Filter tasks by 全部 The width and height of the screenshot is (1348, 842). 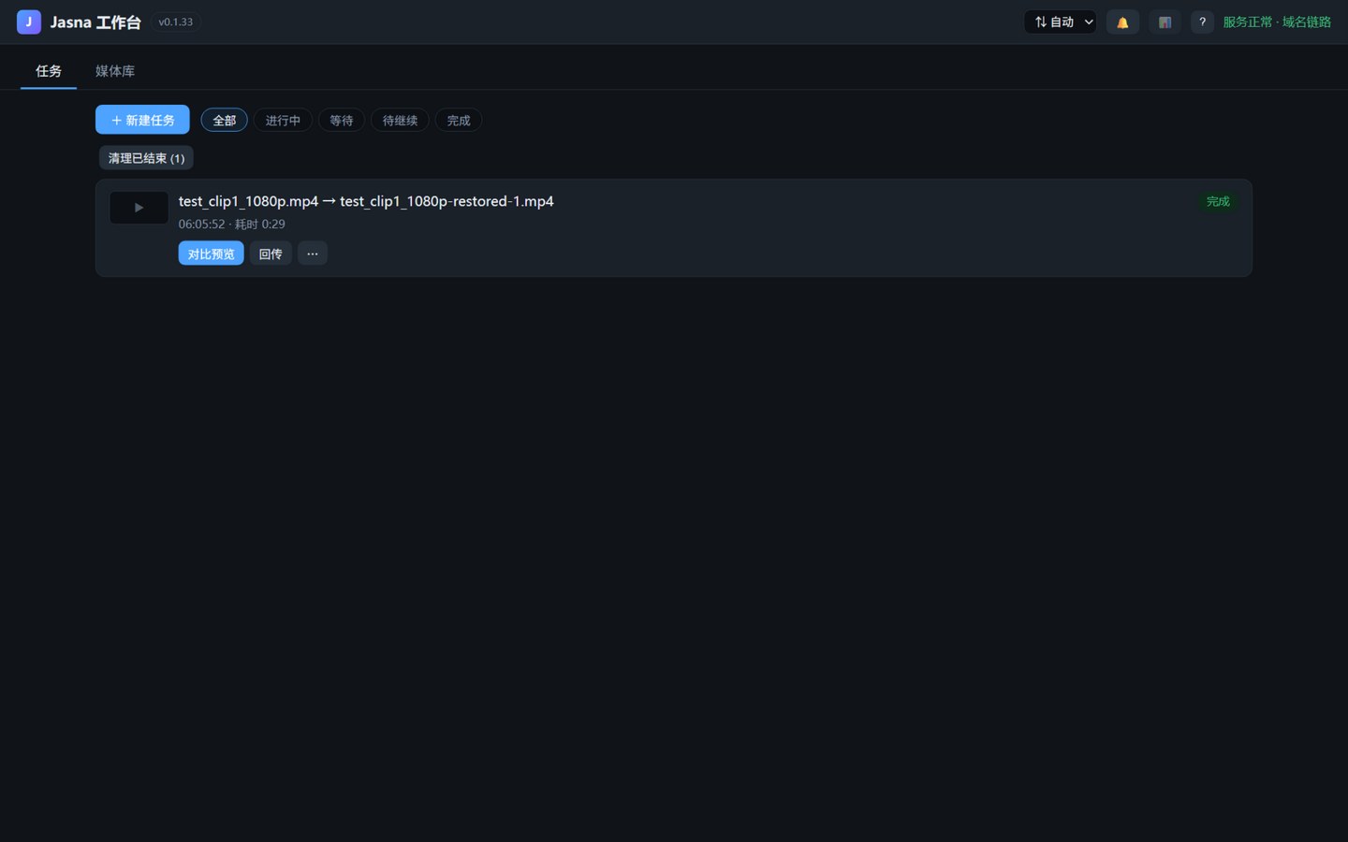point(225,120)
